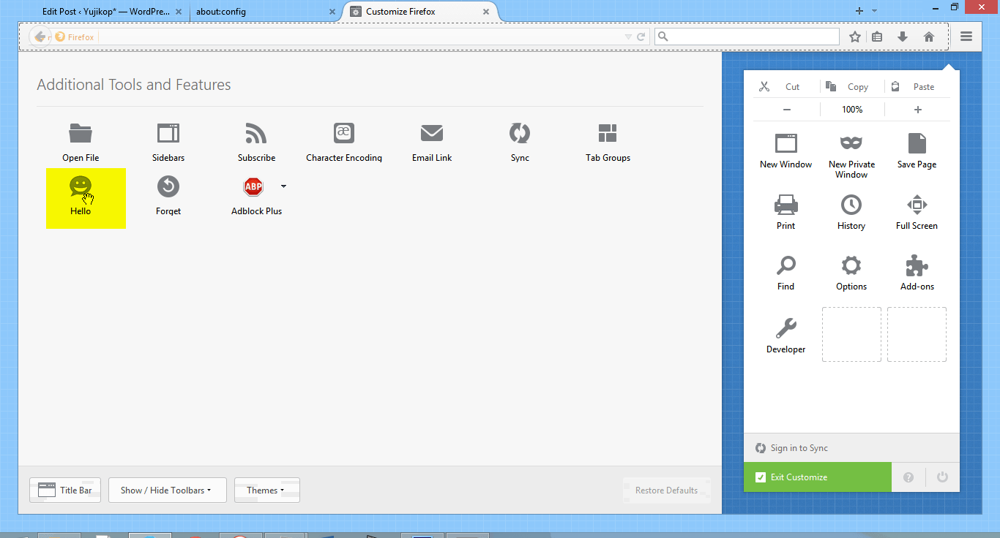Close the about:config tab
This screenshot has height=538, width=1000.
pyautogui.click(x=332, y=12)
